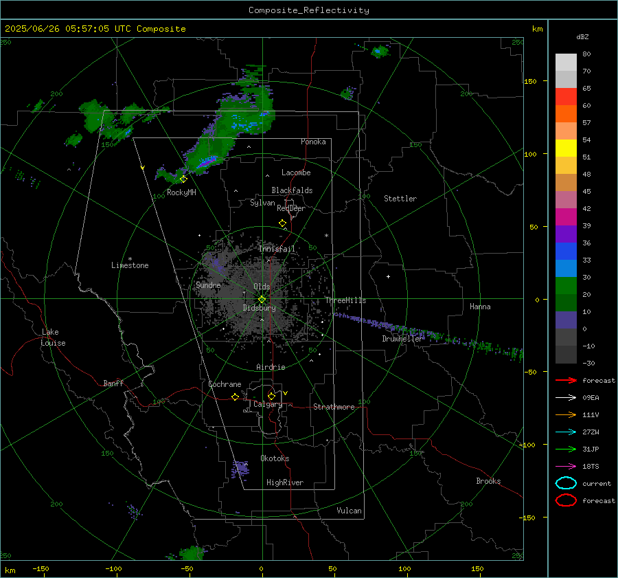Viewport: 618px width, 578px height.
Task: Click the Limestone label
Action: pyautogui.click(x=130, y=265)
